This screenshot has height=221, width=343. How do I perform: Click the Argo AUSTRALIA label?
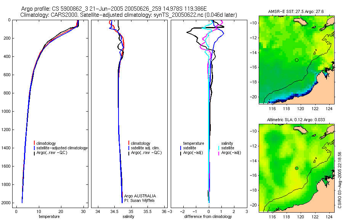(x=140, y=196)
